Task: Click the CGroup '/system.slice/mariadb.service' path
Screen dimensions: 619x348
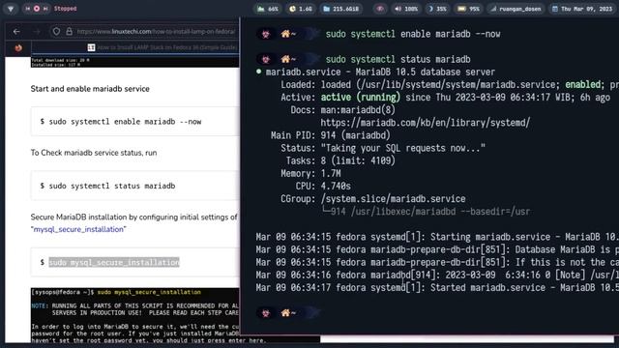Action: pyautogui.click(x=393, y=198)
